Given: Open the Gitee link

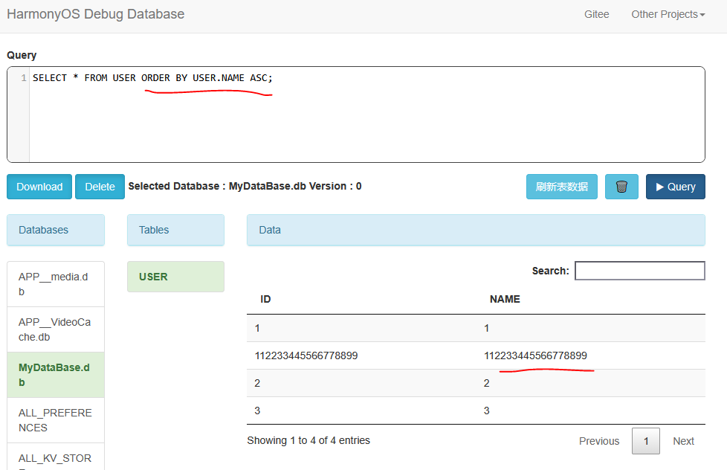Looking at the screenshot, I should [x=596, y=14].
